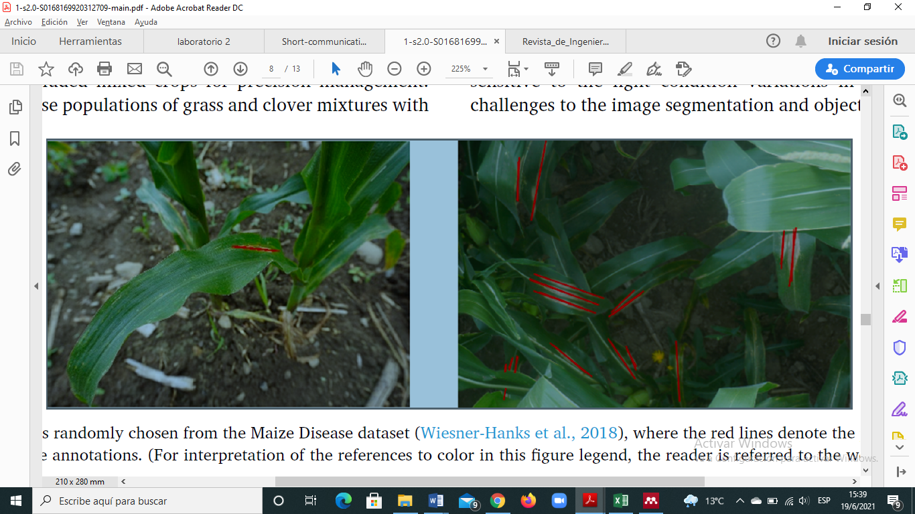Switch to the laboratorio 2 tab

tap(204, 41)
